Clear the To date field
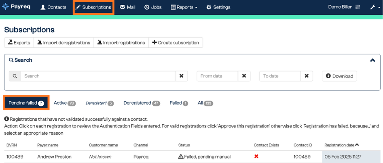This screenshot has height=163, width=383. (307, 76)
